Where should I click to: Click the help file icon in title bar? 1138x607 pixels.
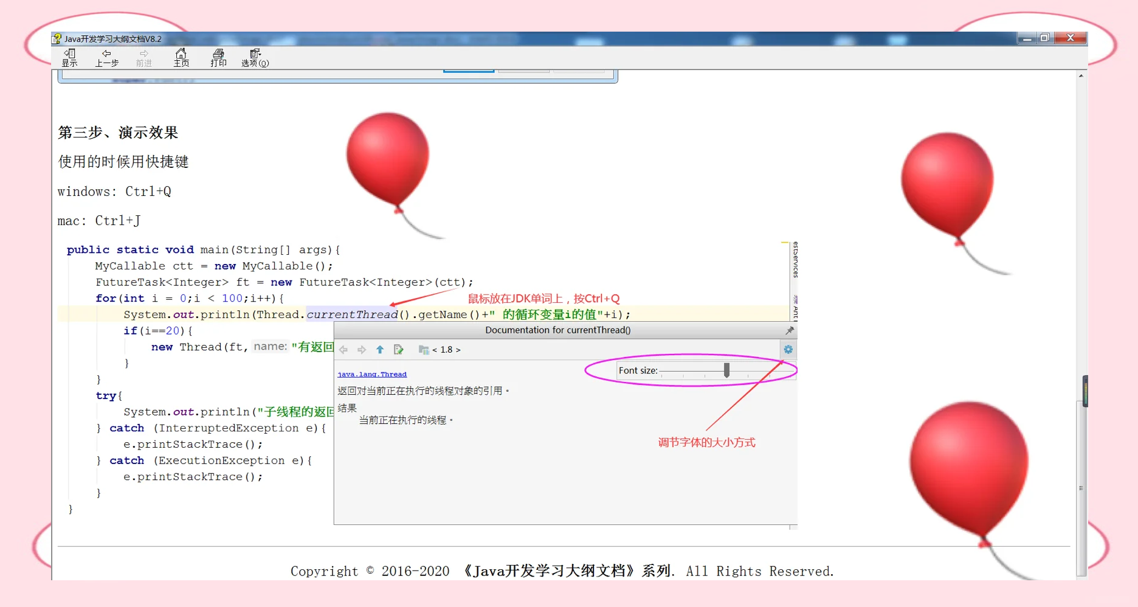click(x=57, y=38)
